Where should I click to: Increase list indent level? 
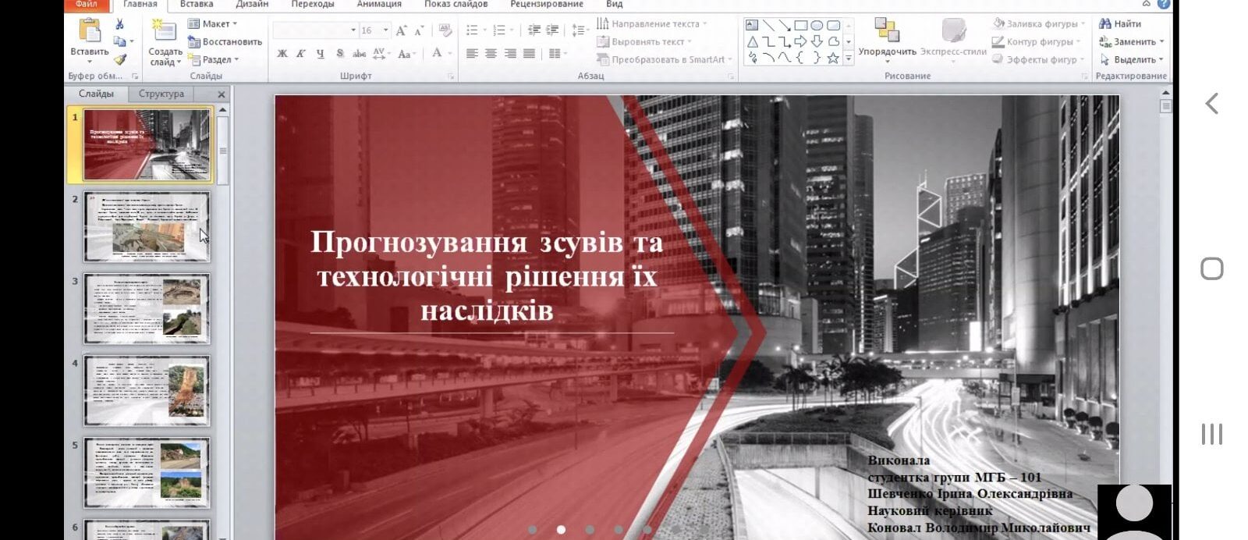pyautogui.click(x=552, y=30)
